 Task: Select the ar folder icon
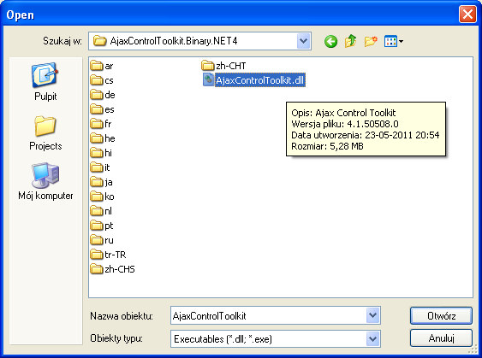(x=97, y=66)
